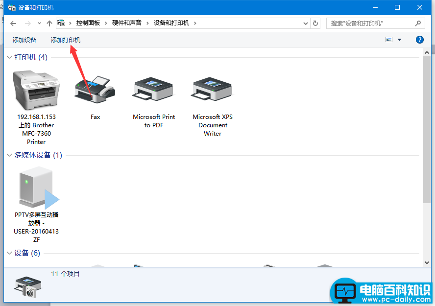Collapse the 打印机 (4) section
This screenshot has height=306, width=435.
[8, 57]
